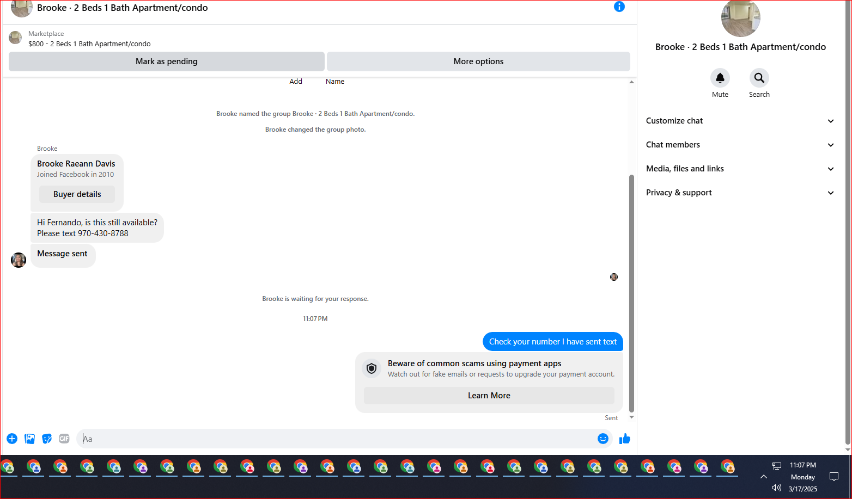Choose a sticker with the sticker icon
Viewport: 852px width, 499px height.
coord(47,439)
